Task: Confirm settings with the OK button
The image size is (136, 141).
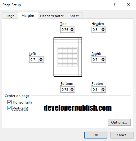Action: coord(96,135)
